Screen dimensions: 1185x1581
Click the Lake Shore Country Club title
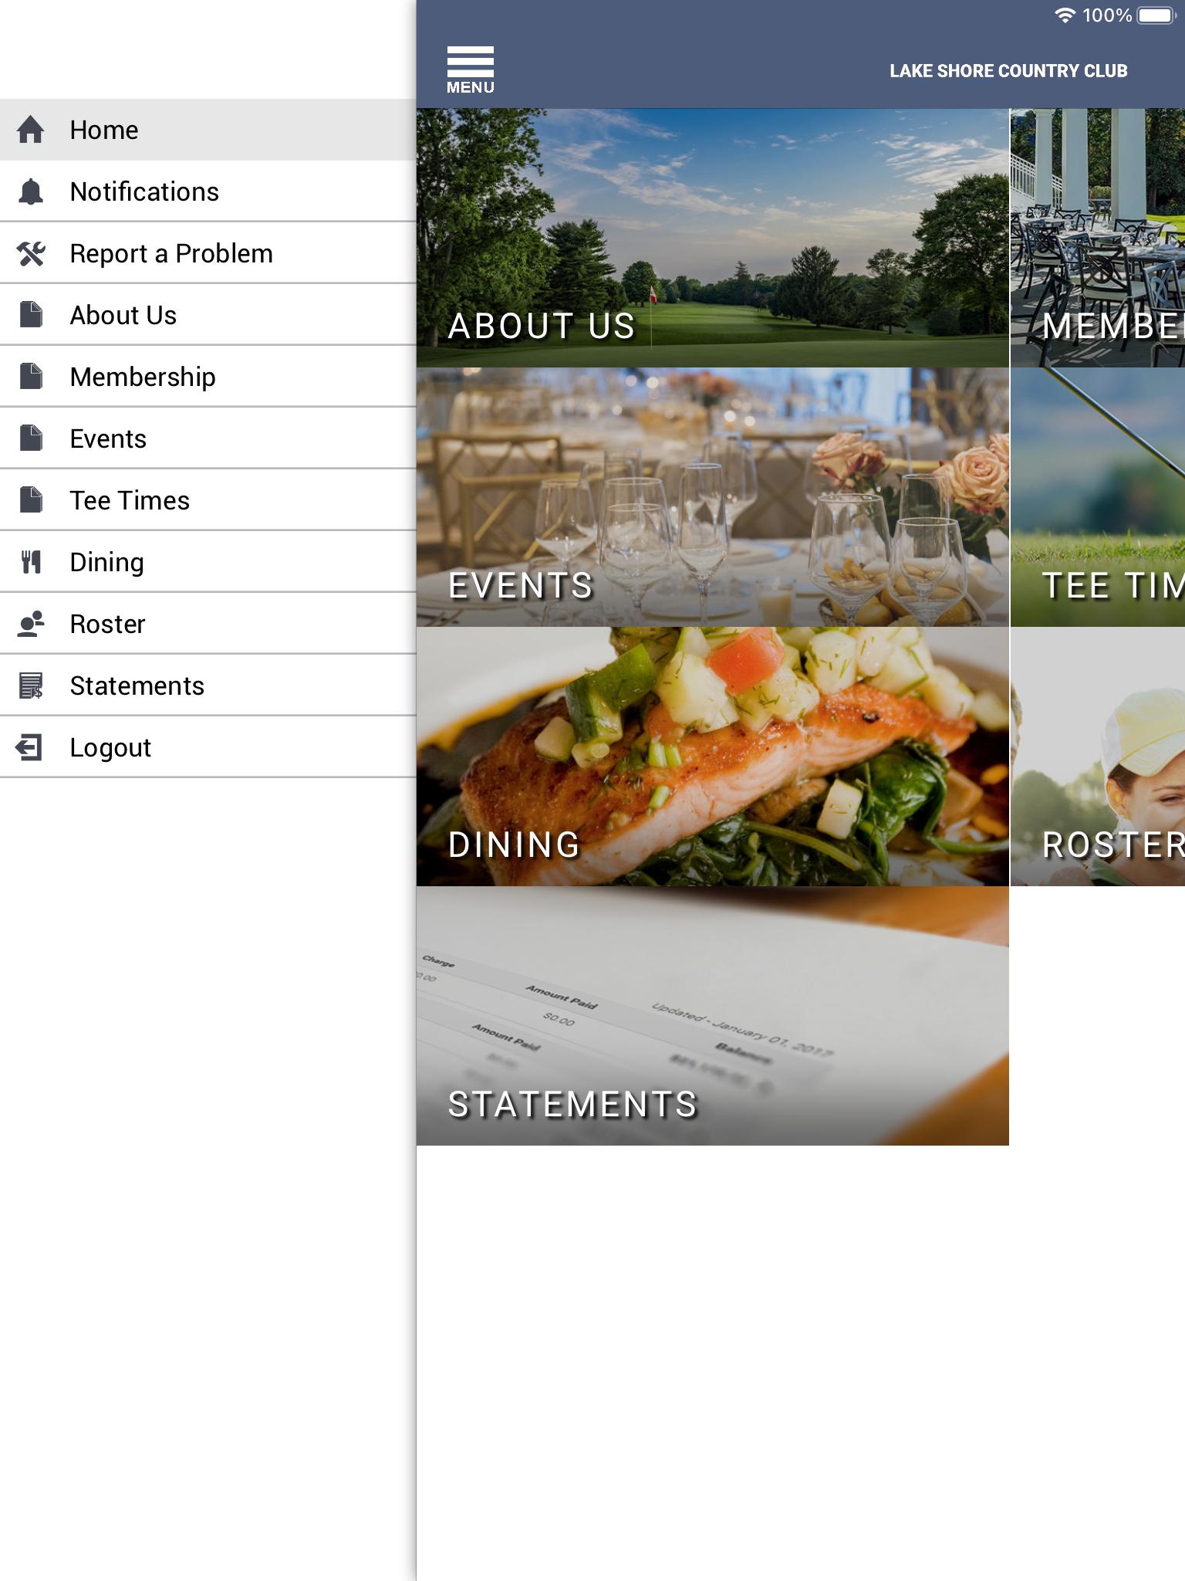click(x=1008, y=71)
